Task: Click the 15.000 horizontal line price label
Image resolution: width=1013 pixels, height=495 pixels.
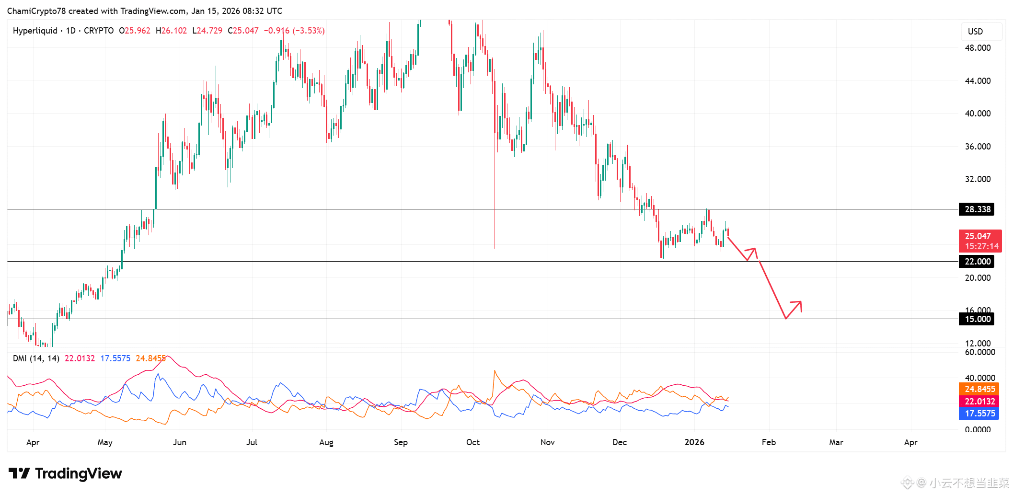Action: point(977,319)
